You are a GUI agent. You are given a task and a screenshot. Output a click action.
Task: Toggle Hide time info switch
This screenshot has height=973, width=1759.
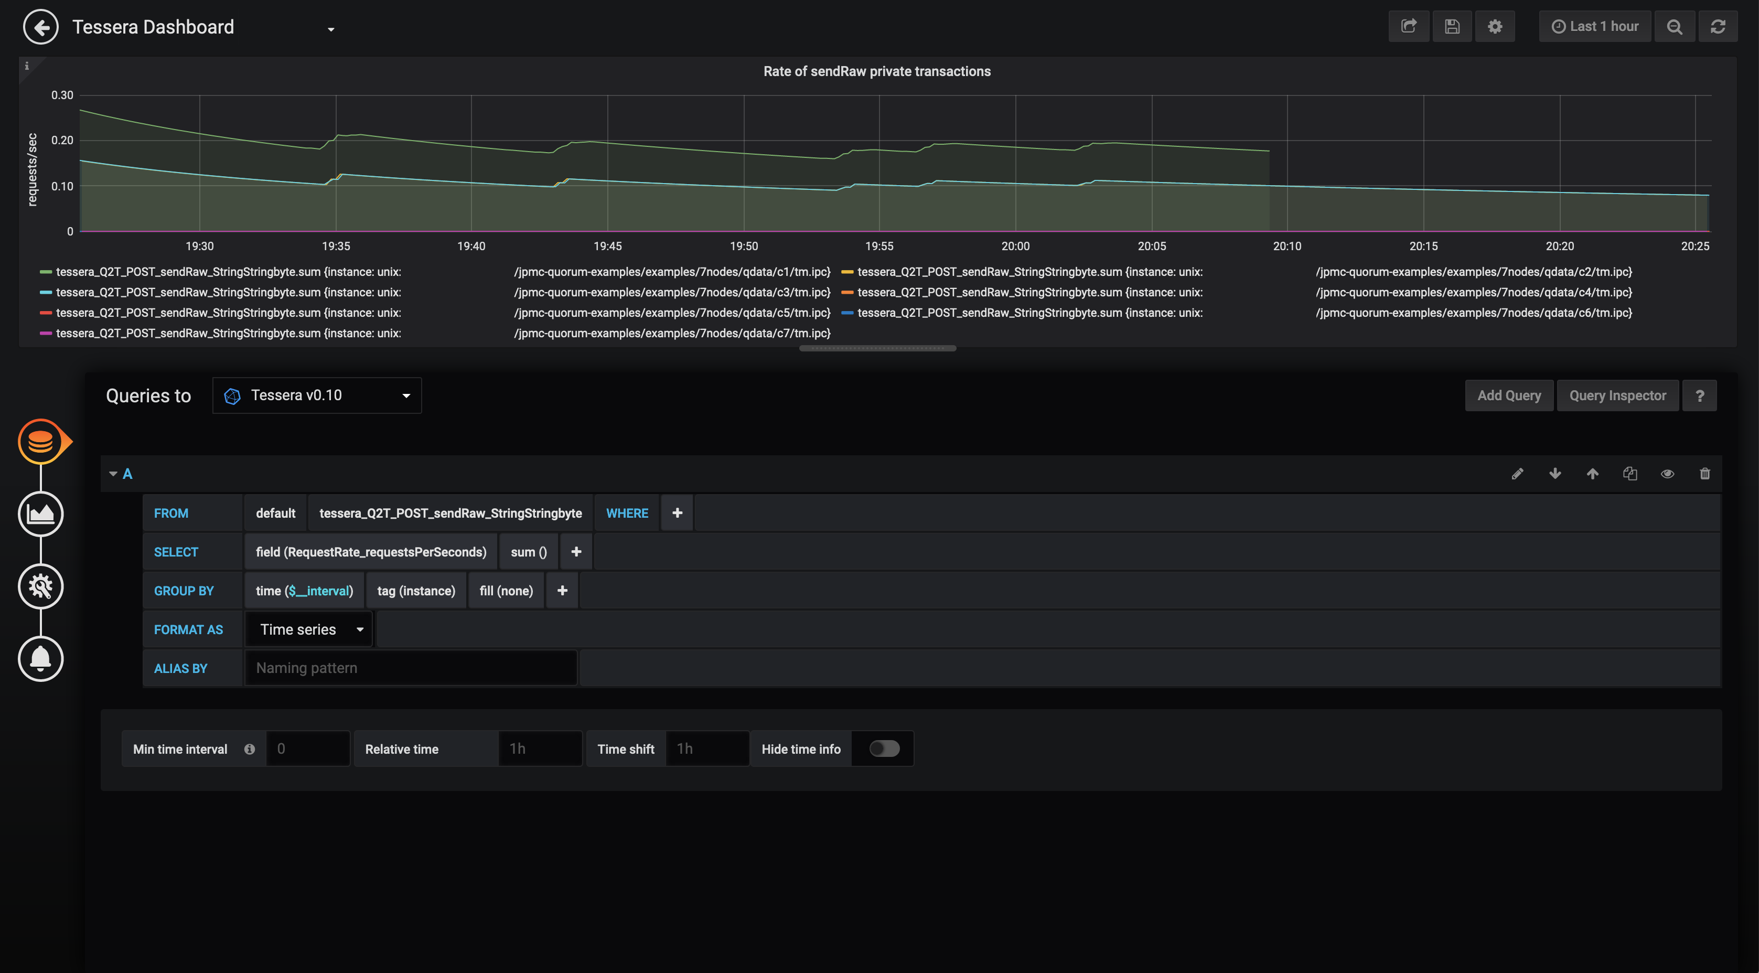click(x=884, y=749)
